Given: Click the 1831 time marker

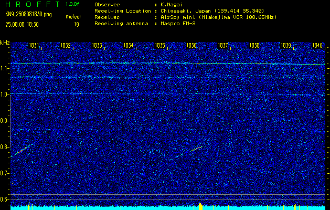Looking at the screenshot, I should [34, 46].
